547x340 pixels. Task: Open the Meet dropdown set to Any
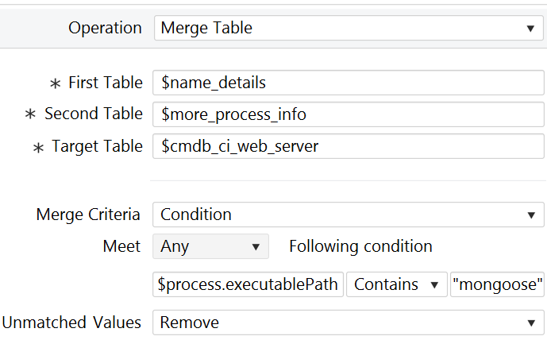(x=210, y=246)
